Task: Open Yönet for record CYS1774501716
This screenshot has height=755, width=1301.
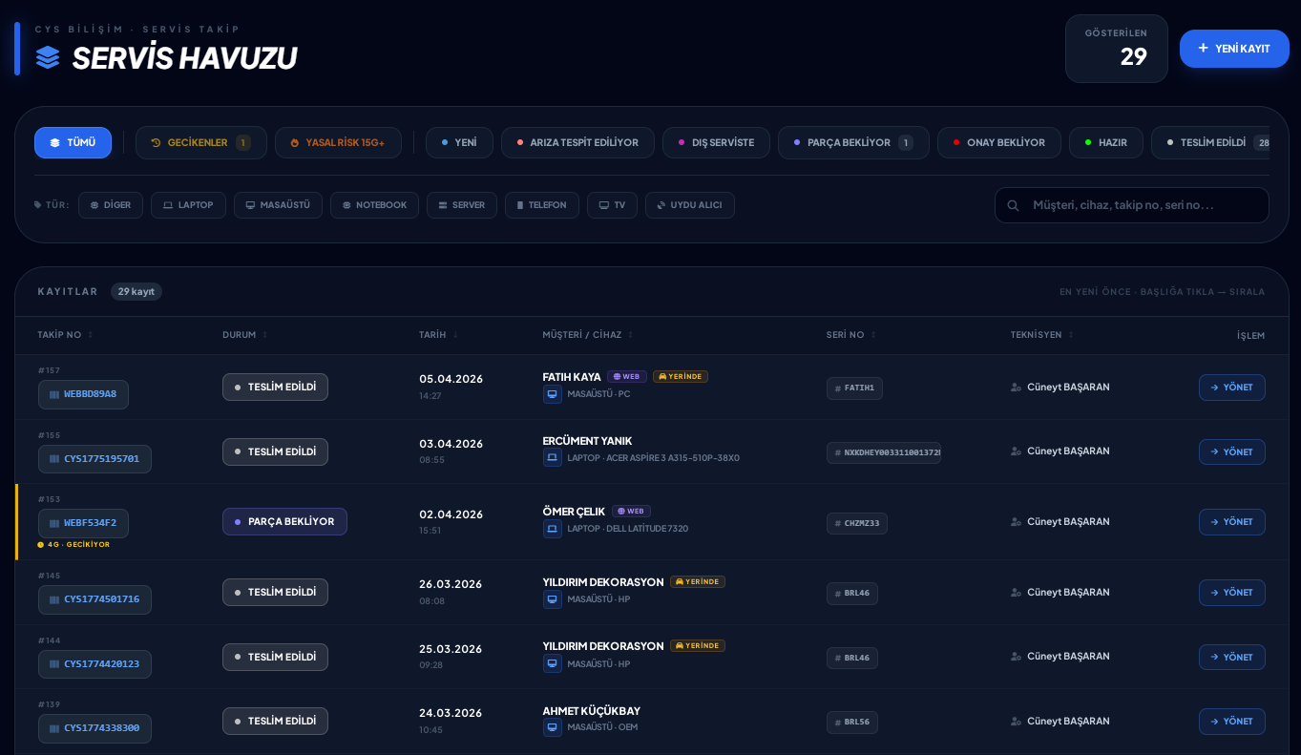Action: click(1231, 593)
